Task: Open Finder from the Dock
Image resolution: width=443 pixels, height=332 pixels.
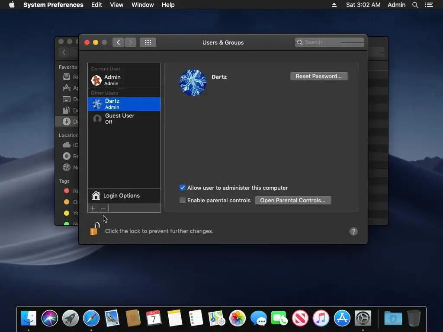Action: coord(29,318)
